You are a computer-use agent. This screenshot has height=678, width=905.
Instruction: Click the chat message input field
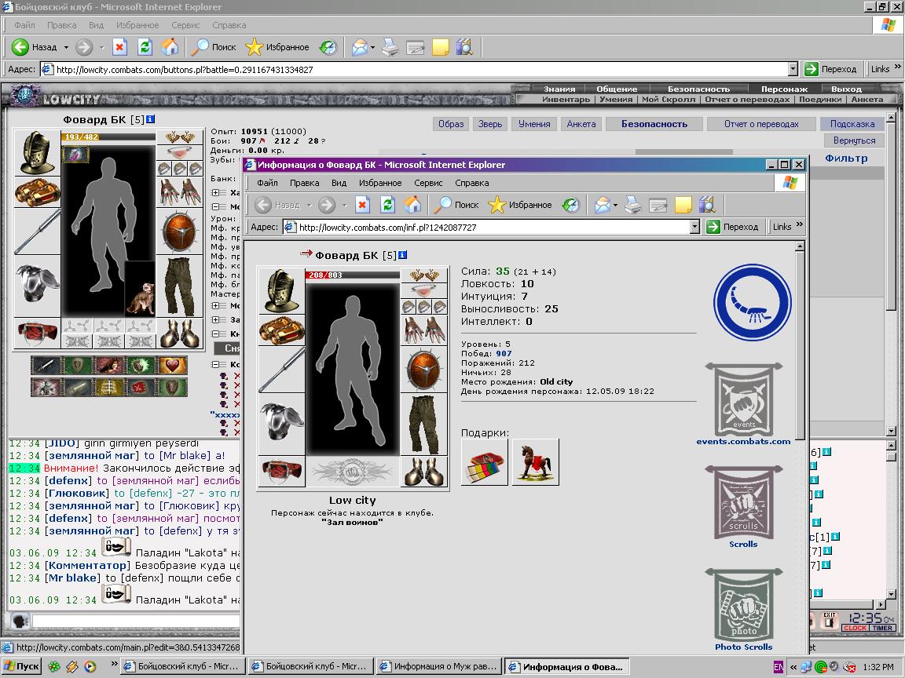pos(136,621)
